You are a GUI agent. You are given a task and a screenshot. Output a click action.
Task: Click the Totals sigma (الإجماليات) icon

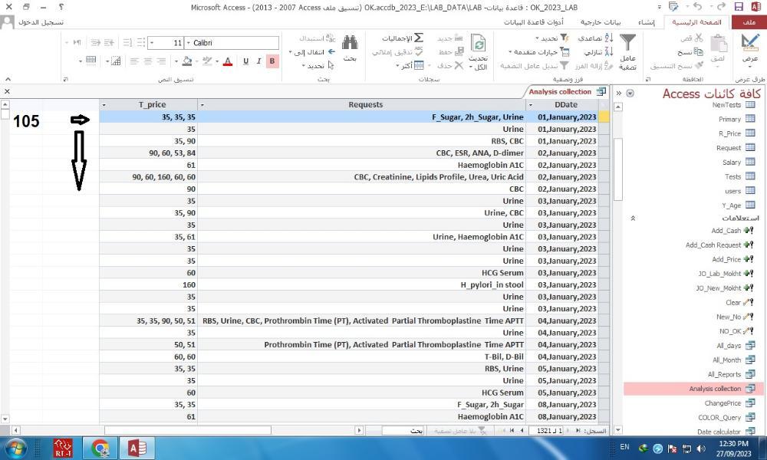(418, 38)
